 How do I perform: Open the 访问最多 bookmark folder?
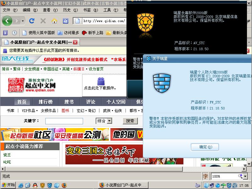pos(69,33)
